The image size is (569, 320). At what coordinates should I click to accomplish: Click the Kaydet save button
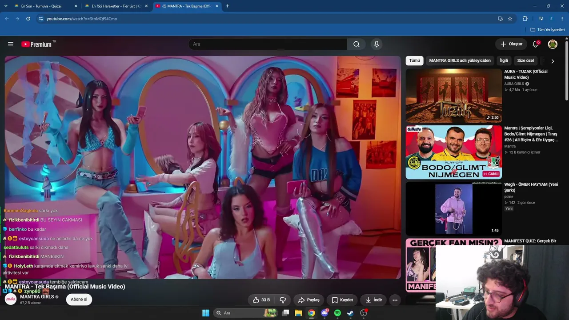coord(342,300)
